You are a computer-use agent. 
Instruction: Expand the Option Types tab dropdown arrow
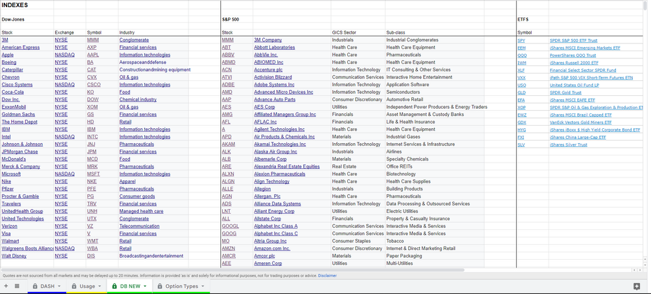point(203,286)
